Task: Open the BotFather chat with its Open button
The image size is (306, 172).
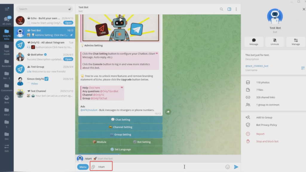Action: point(68,59)
